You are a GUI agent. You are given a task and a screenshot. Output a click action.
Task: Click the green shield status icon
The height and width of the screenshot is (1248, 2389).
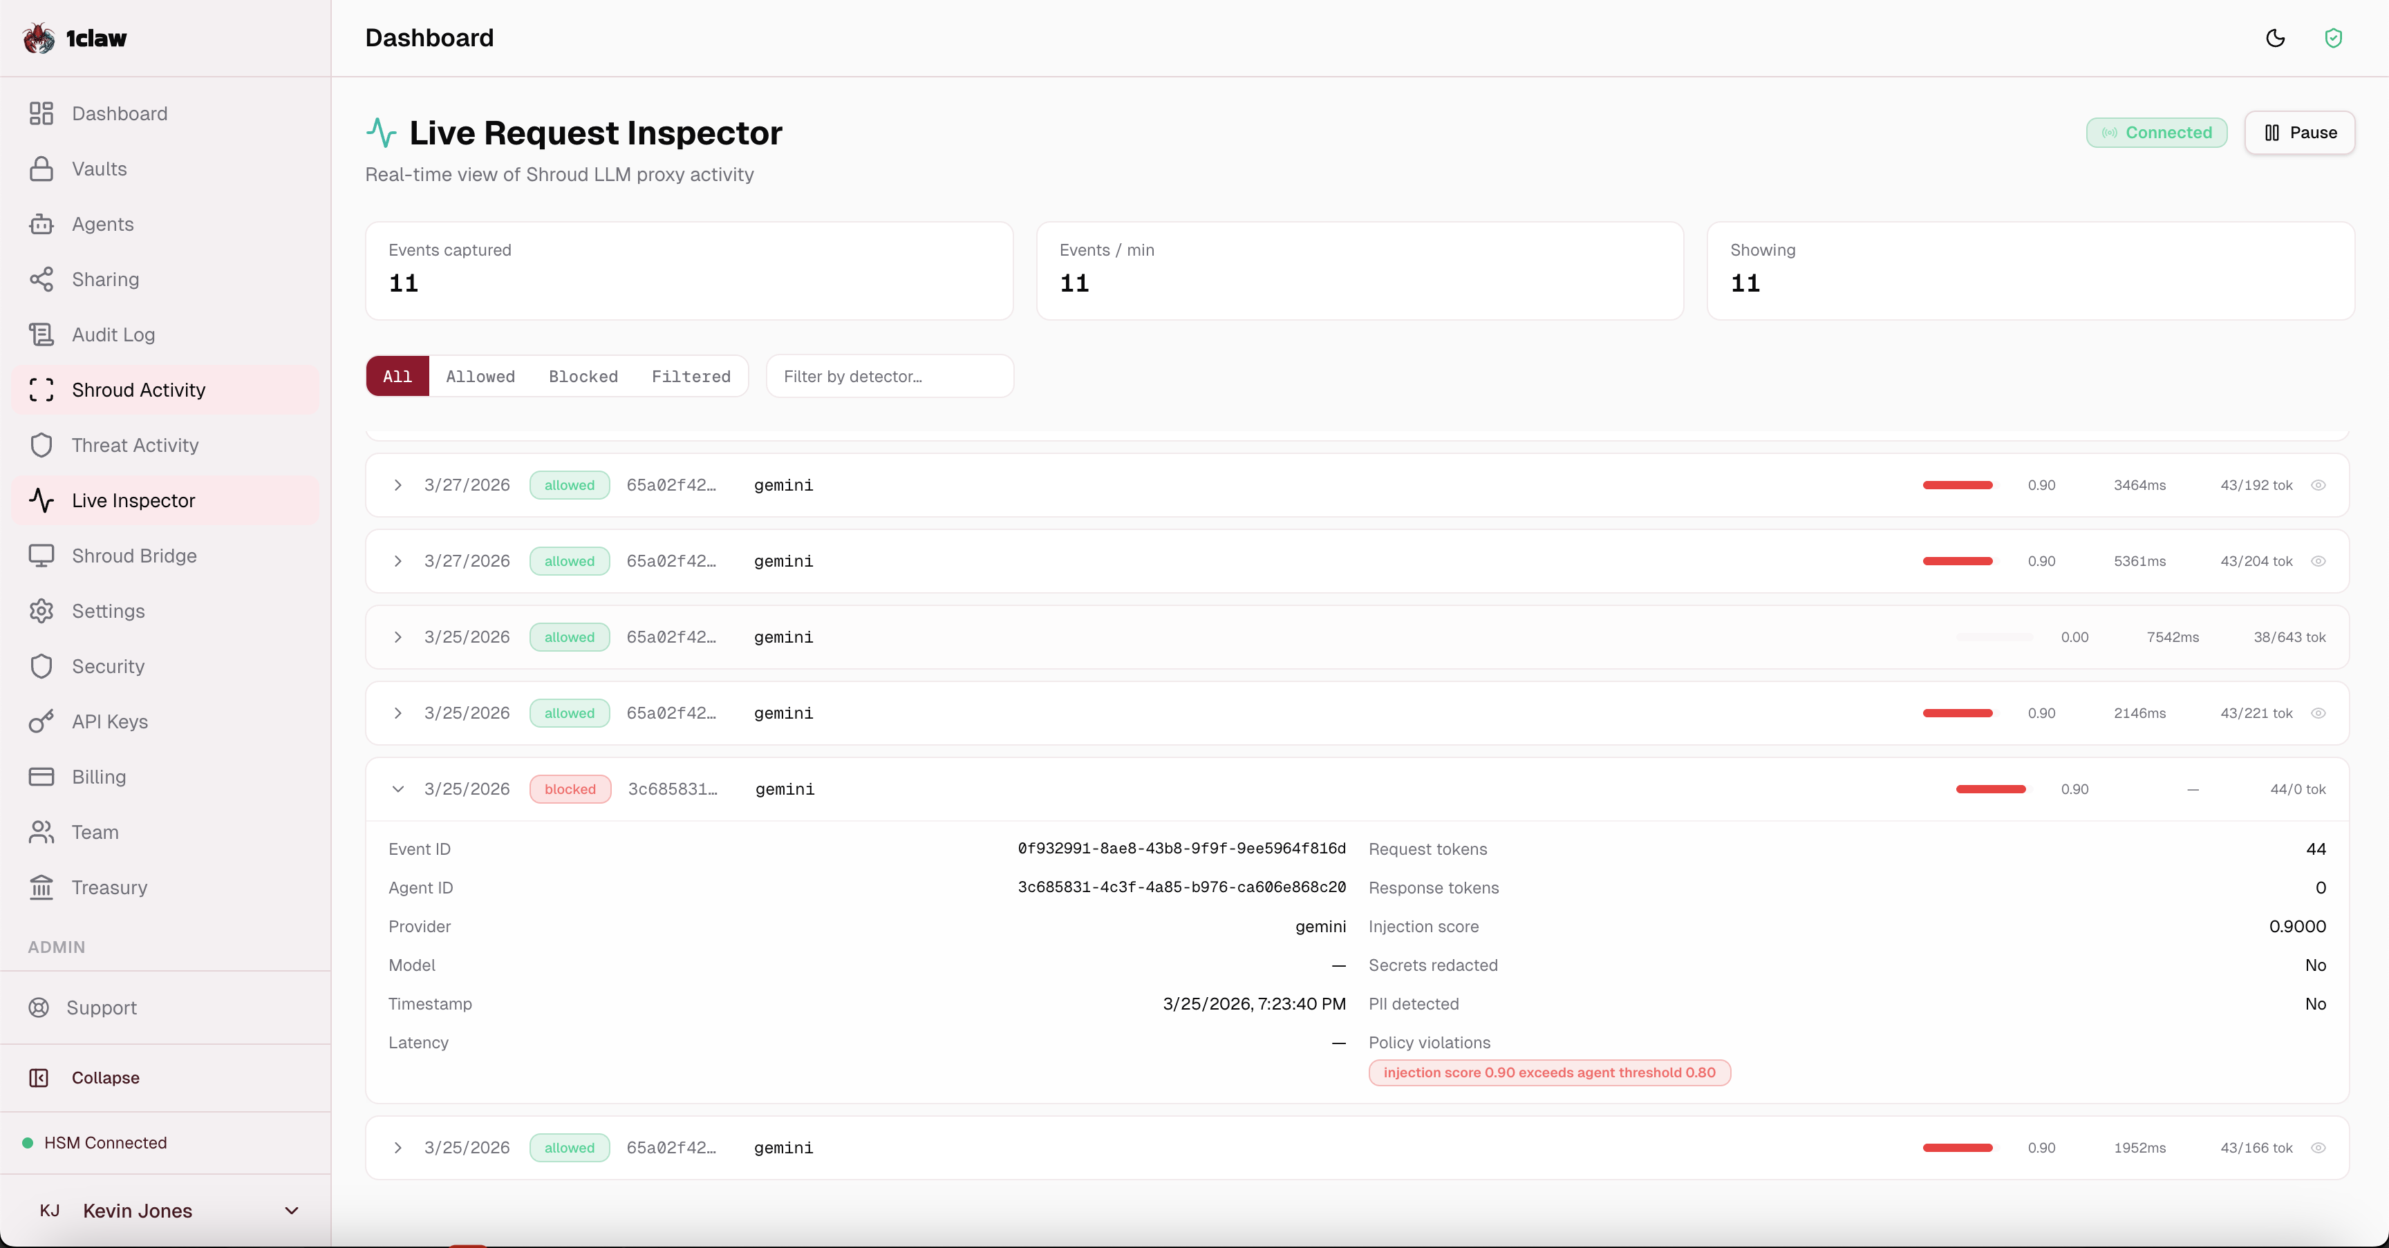pyautogui.click(x=2334, y=38)
